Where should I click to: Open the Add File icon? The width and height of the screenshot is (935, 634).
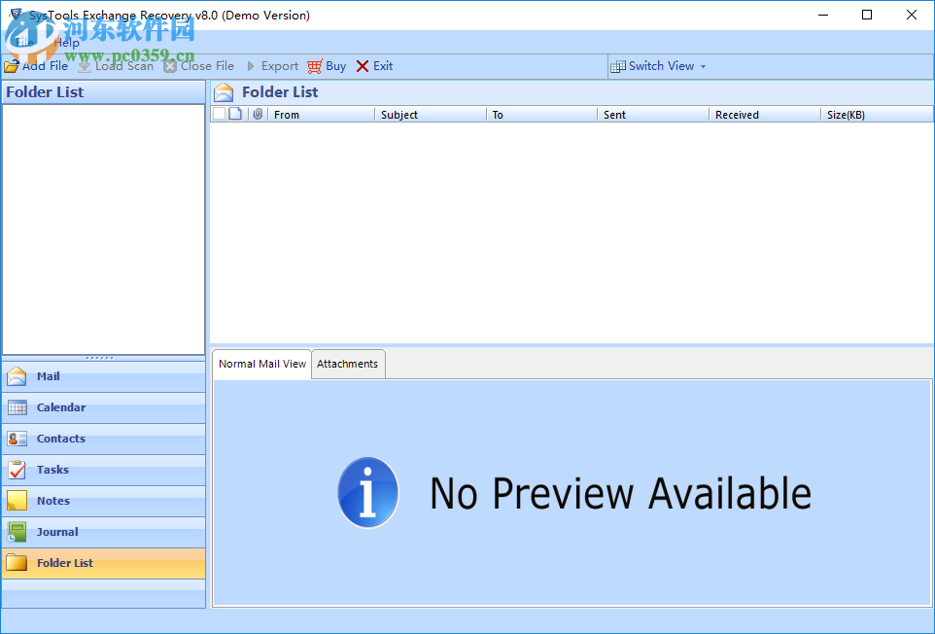pyautogui.click(x=10, y=66)
